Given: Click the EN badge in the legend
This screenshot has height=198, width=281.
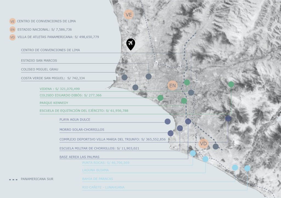Looking at the screenshot, I should pyautogui.click(x=12, y=30).
